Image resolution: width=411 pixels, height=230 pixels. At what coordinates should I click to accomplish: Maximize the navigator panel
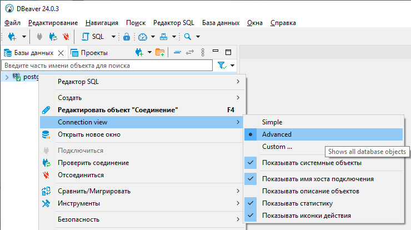(228, 52)
